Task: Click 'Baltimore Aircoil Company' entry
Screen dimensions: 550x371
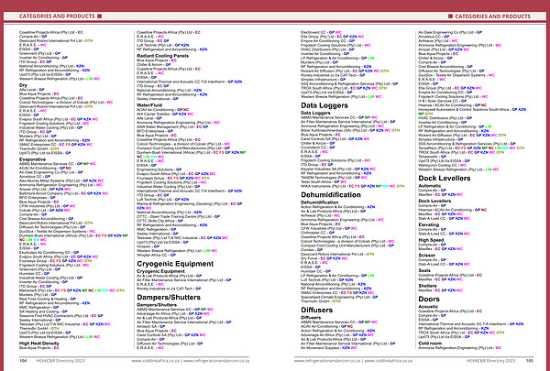Action: pyautogui.click(x=63, y=193)
